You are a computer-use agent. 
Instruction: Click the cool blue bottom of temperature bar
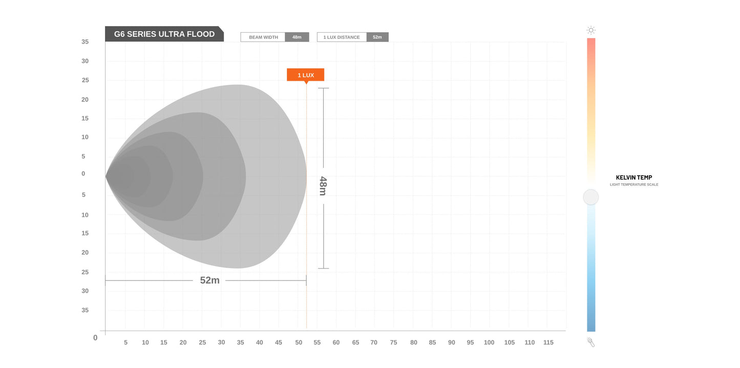pyautogui.click(x=591, y=322)
